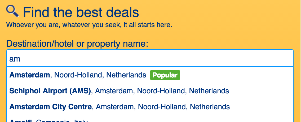Choose Schiphol Airport (AMS) suggestion

pos(150,91)
